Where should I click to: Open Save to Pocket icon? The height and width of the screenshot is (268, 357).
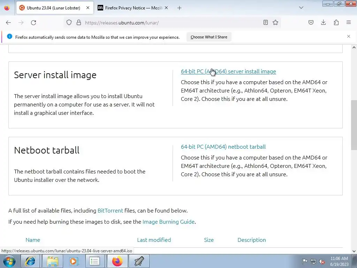pos(311,22)
